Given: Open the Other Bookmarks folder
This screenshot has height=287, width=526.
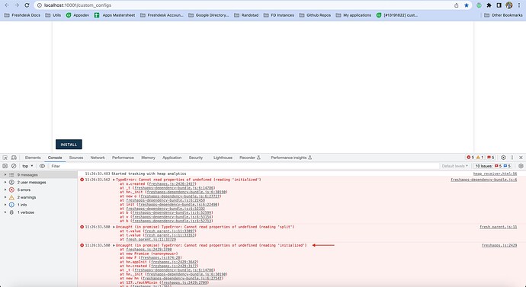Looking at the screenshot, I should (x=503, y=15).
